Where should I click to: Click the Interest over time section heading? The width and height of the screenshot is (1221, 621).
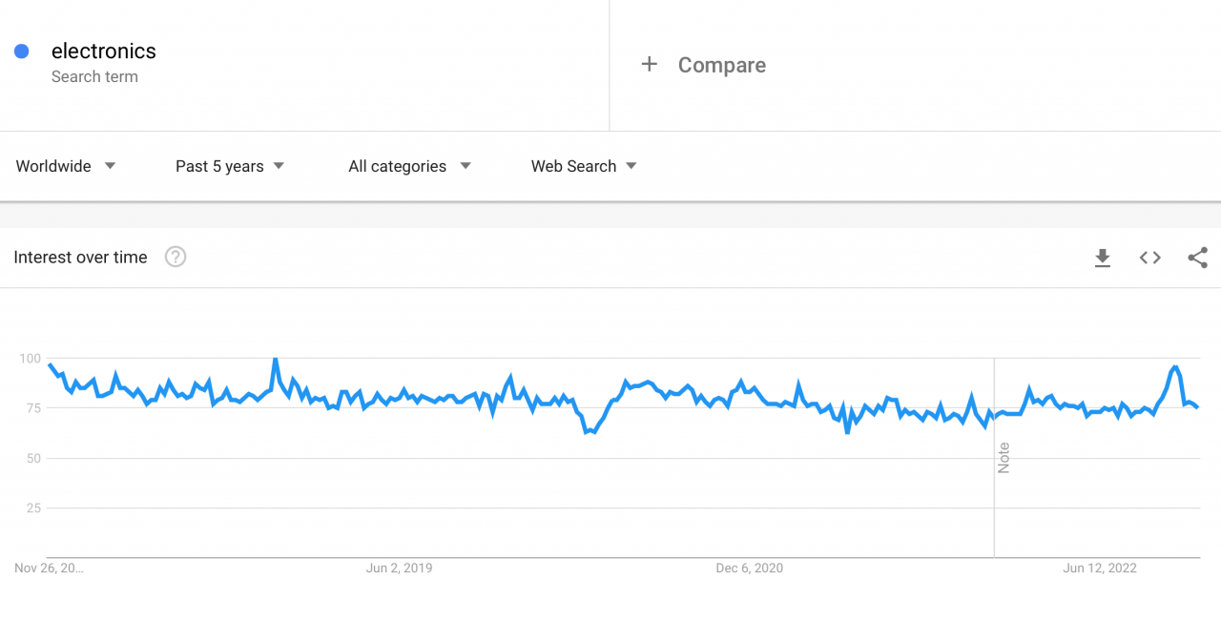[80, 257]
